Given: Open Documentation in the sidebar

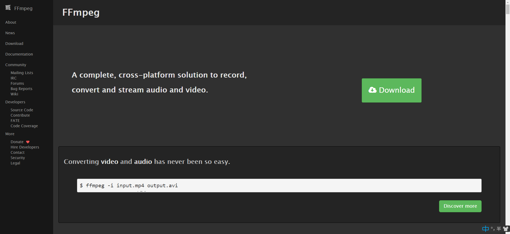Looking at the screenshot, I should pyautogui.click(x=19, y=54).
